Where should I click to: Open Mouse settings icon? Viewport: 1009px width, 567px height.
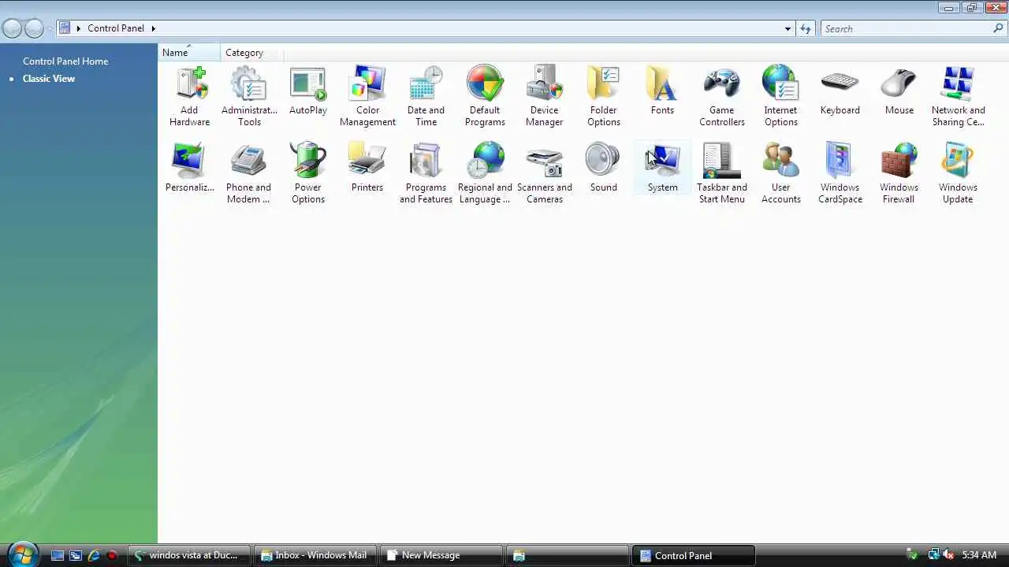point(899,91)
